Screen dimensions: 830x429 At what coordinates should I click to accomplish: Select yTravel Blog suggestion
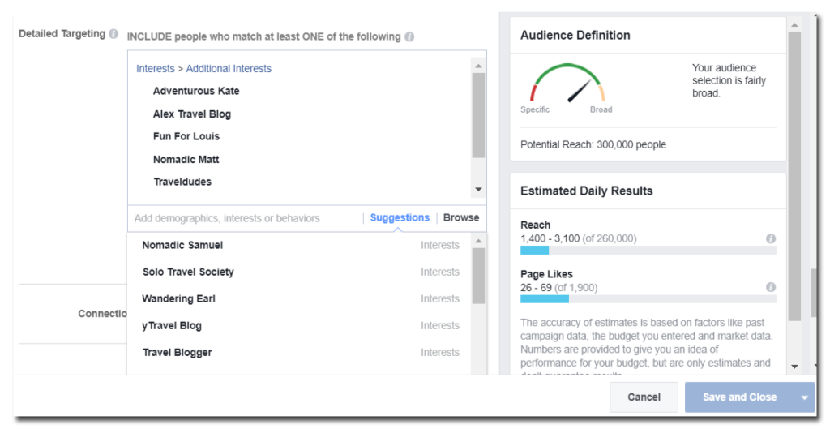[x=299, y=326]
